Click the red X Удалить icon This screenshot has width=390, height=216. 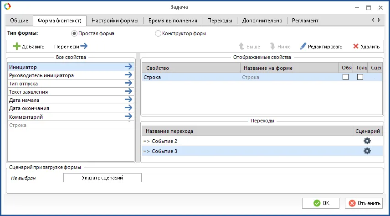click(x=356, y=46)
